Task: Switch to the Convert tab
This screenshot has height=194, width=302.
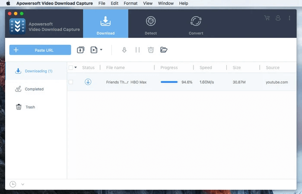Action: pyautogui.click(x=196, y=24)
